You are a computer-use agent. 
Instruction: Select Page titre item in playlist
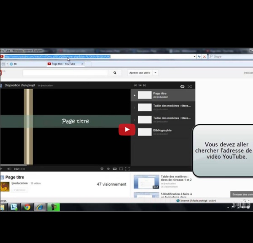coord(163,95)
